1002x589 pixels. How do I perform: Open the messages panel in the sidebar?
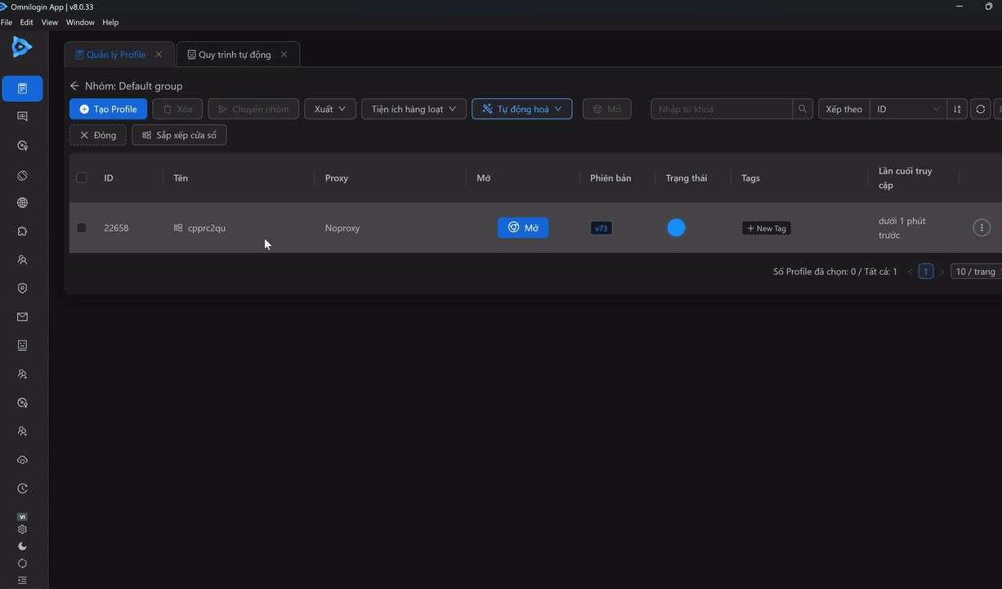[x=21, y=116]
